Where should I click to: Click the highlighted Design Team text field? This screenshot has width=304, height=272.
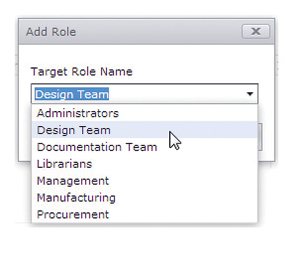click(x=72, y=94)
